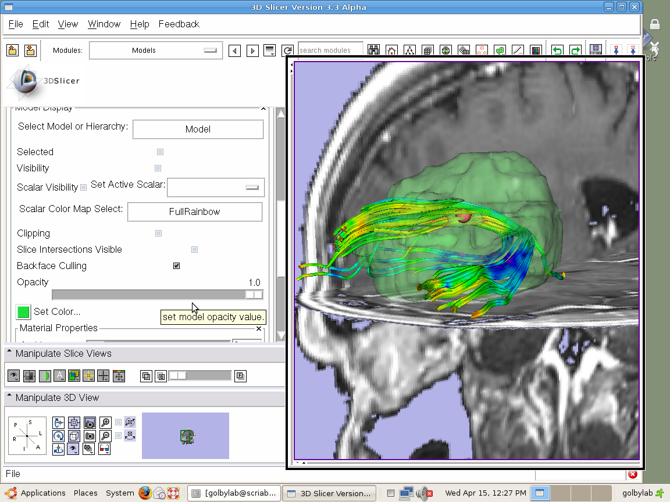Launch Firefox from the panel
Viewport: 670px width, 502px height.
(145, 493)
